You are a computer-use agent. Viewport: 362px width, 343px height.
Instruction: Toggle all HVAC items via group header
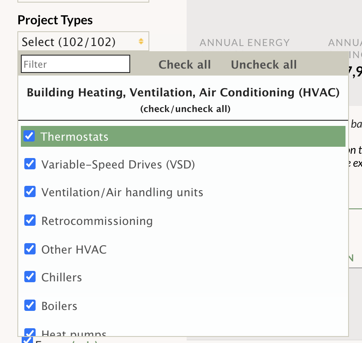click(183, 92)
